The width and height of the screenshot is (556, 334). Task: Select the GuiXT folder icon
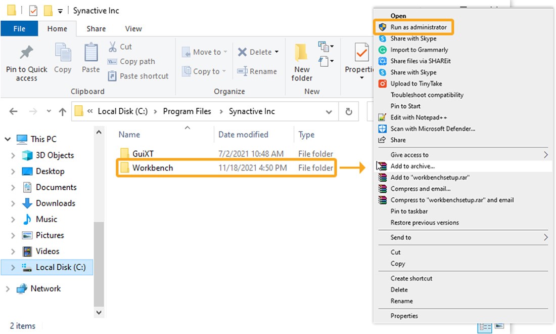[x=124, y=153]
